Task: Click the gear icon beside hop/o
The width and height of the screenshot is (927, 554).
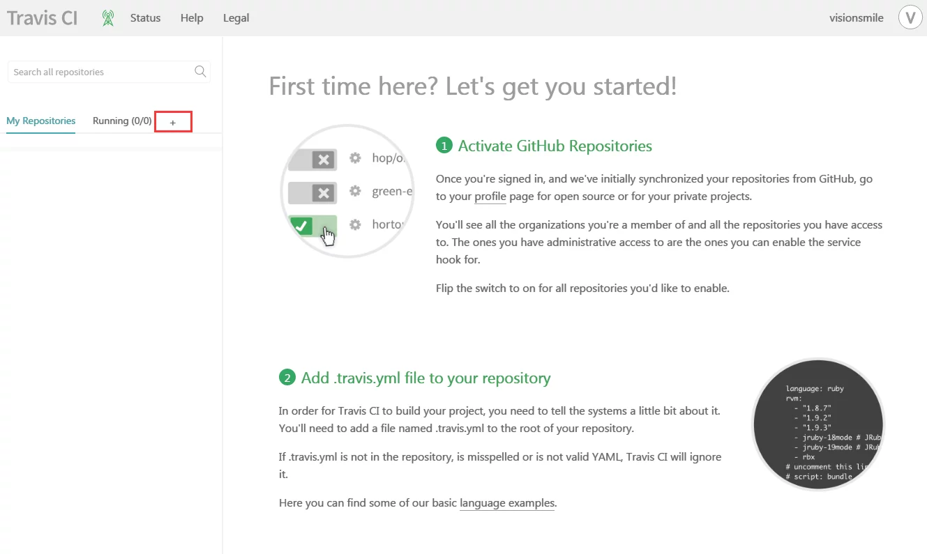Action: click(x=355, y=158)
